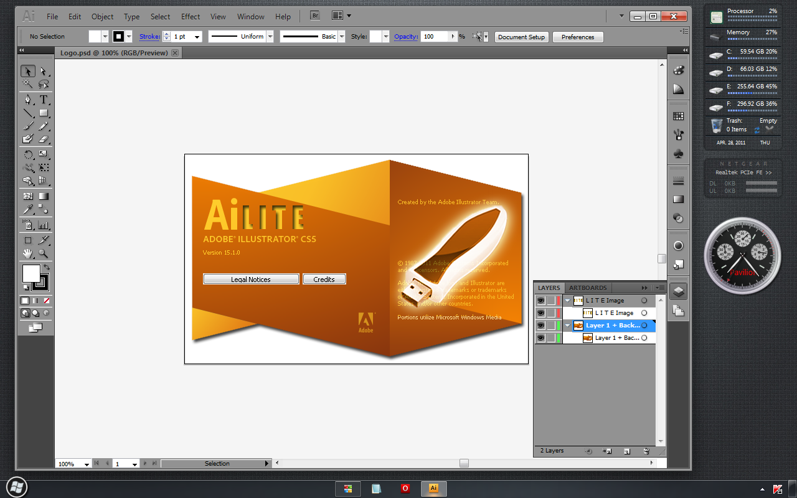Select the Direct Selection tool
Image resolution: width=797 pixels, height=498 pixels.
(44, 71)
